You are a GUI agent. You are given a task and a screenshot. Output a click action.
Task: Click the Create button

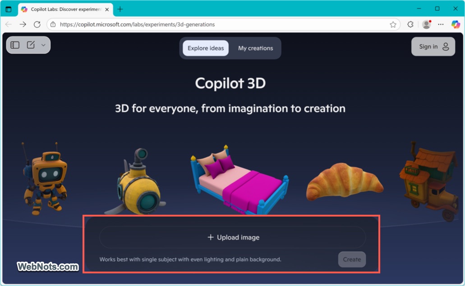(352, 259)
